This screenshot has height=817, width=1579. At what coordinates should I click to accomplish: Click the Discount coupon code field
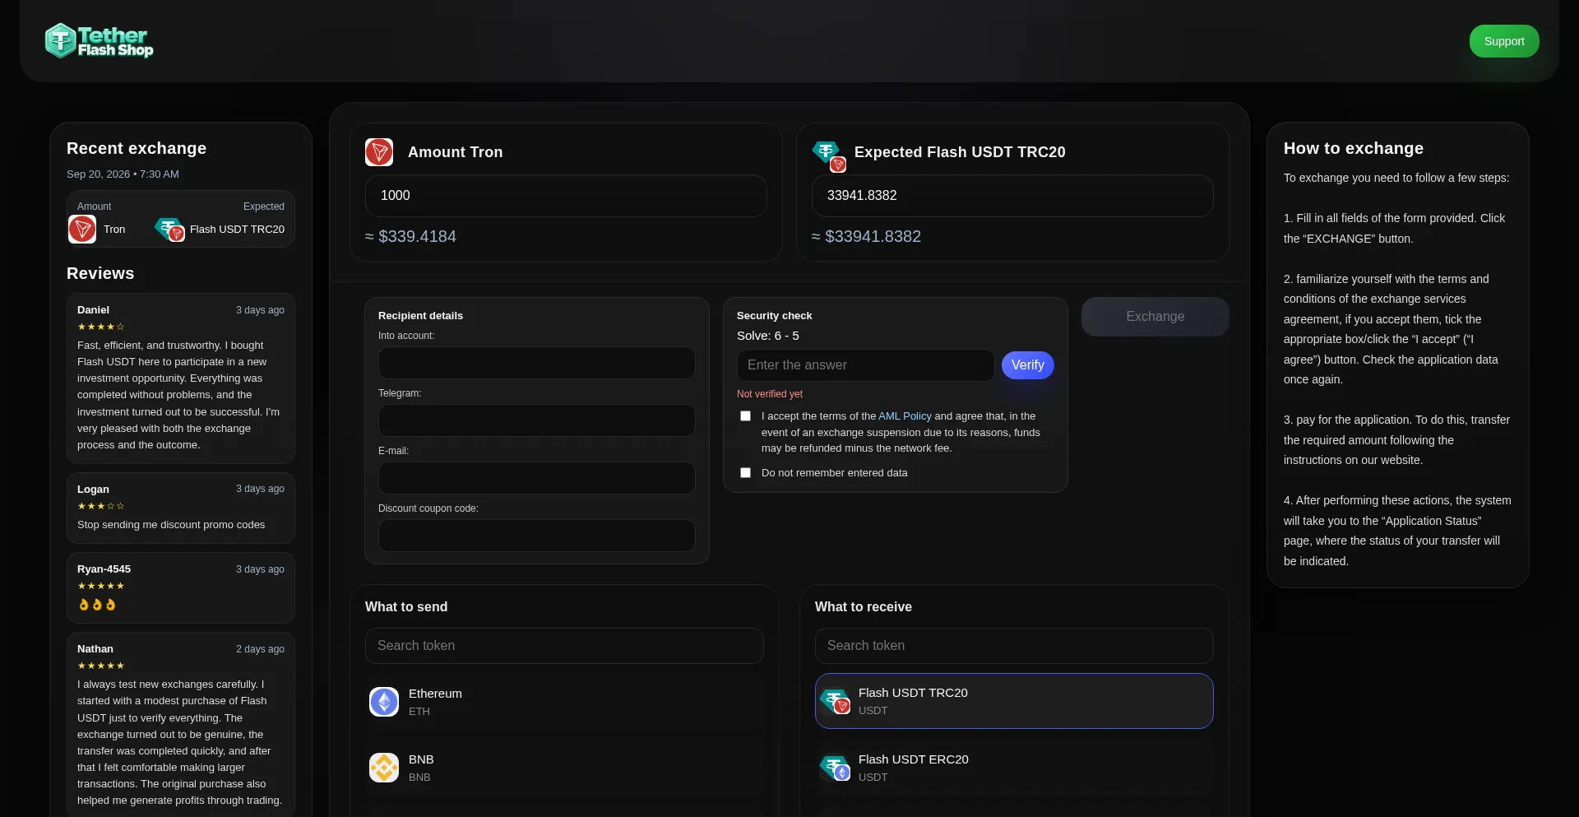click(536, 536)
